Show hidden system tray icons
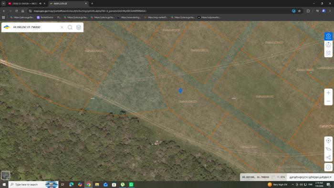Image resolution: width=334 pixels, height=188 pixels. point(292,184)
